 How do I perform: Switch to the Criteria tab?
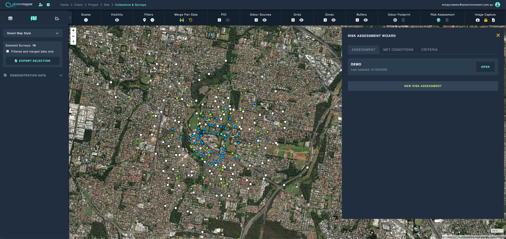[x=429, y=50]
